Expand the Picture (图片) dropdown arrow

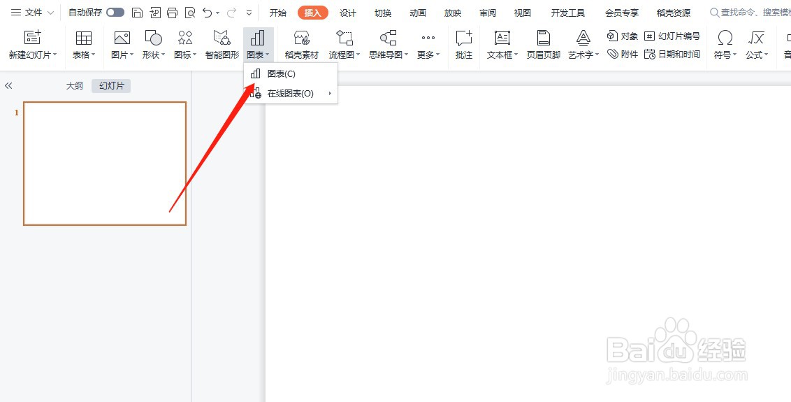(x=131, y=55)
